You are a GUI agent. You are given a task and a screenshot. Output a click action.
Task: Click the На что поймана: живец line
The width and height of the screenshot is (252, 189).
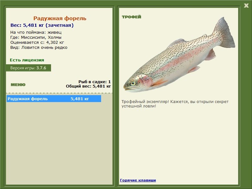[36, 32]
